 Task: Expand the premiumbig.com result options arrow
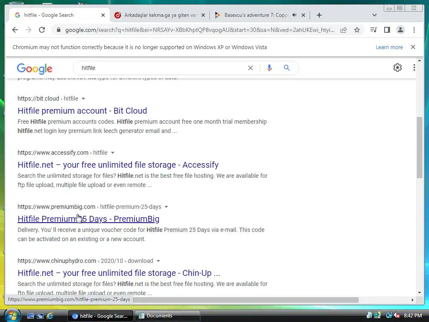pyautogui.click(x=166, y=207)
